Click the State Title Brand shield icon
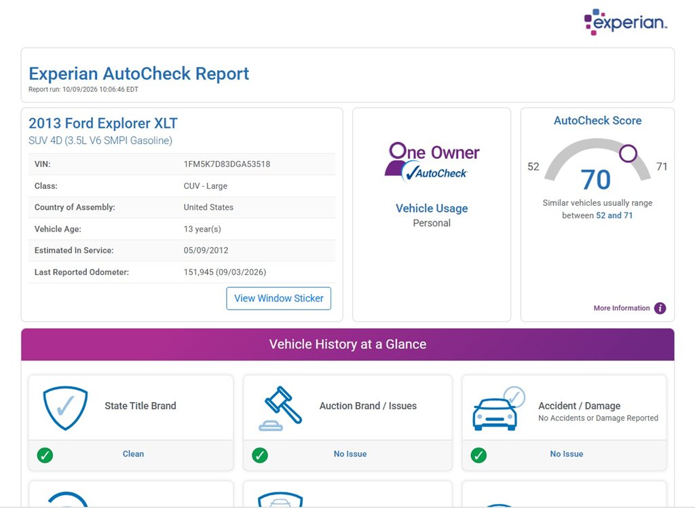The width and height of the screenshot is (695, 508). 65,407
